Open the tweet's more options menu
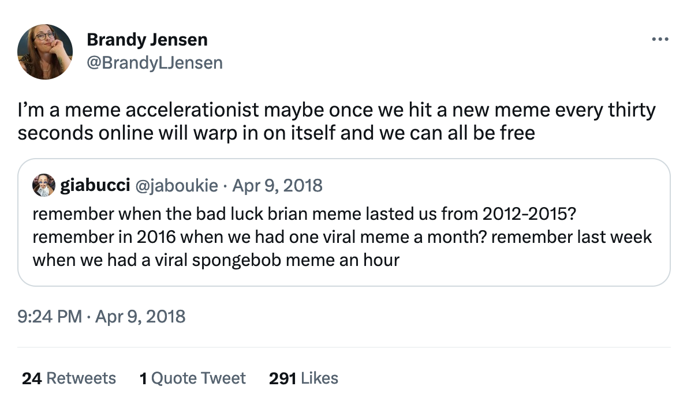687x405 pixels. (x=659, y=40)
